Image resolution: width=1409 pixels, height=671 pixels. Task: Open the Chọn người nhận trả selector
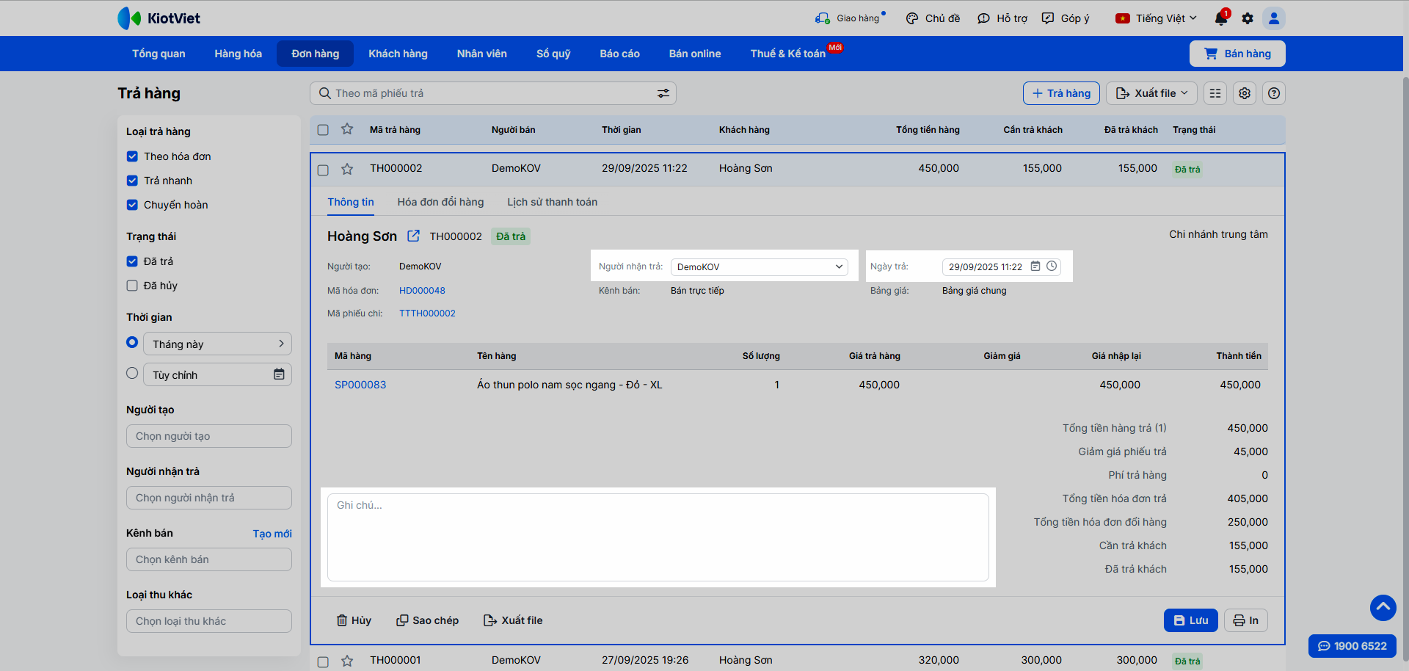[209, 498]
